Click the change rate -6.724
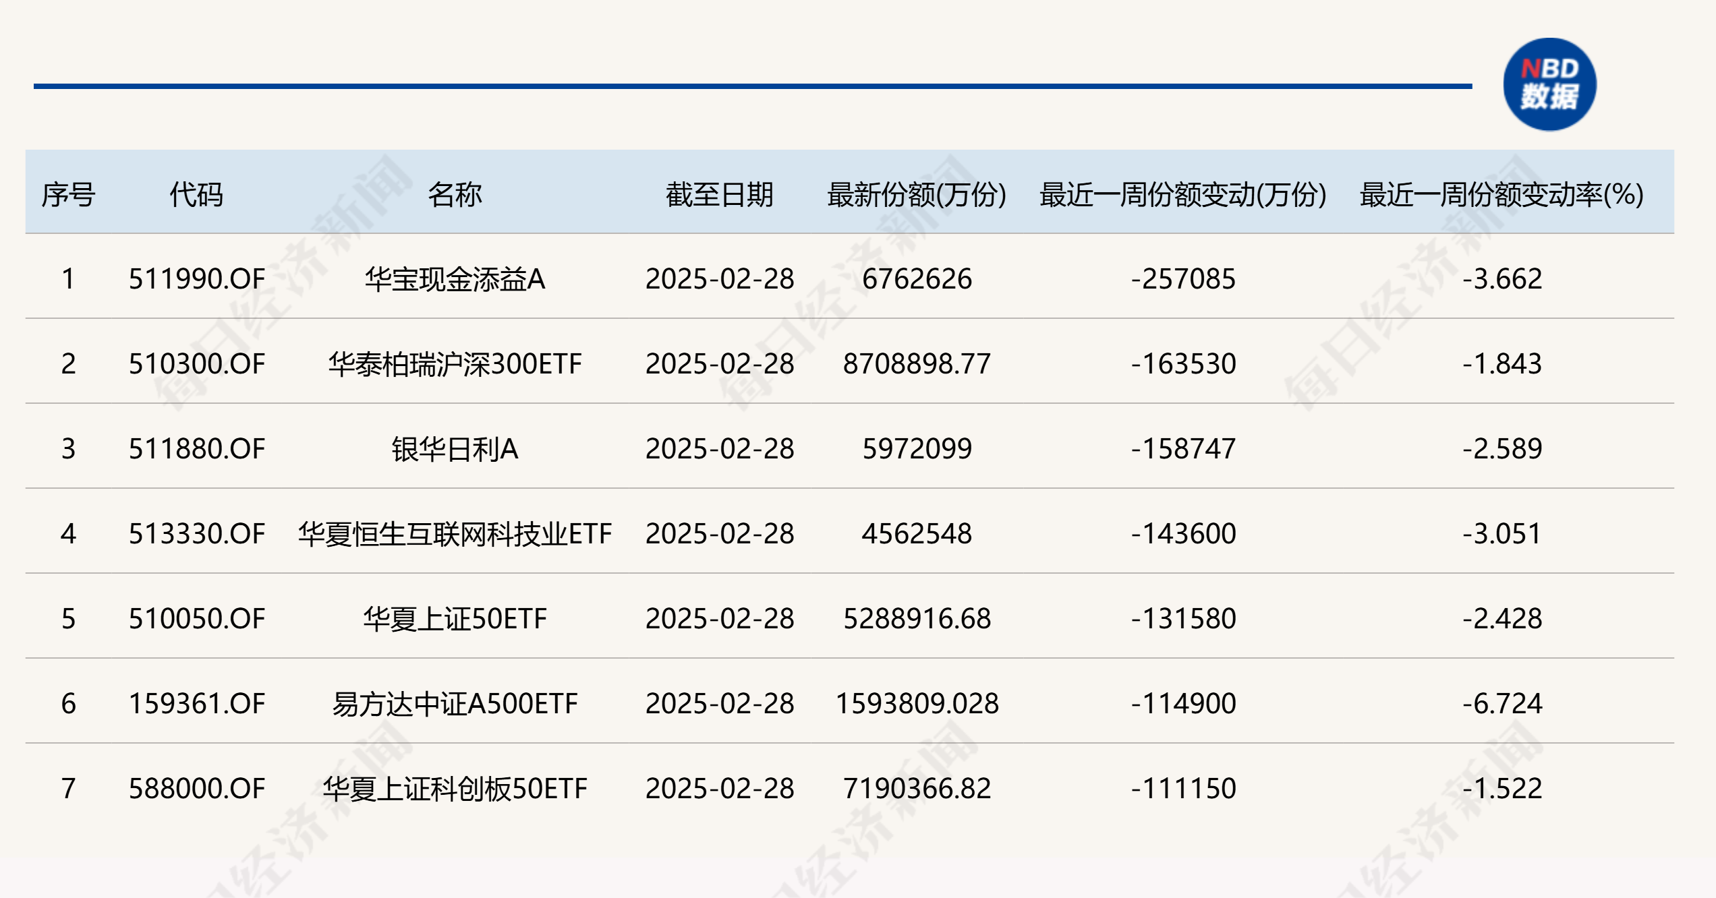The width and height of the screenshot is (1716, 898). pyautogui.click(x=1502, y=704)
